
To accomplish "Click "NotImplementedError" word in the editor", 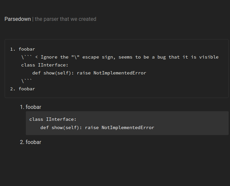I will point(119,73).
